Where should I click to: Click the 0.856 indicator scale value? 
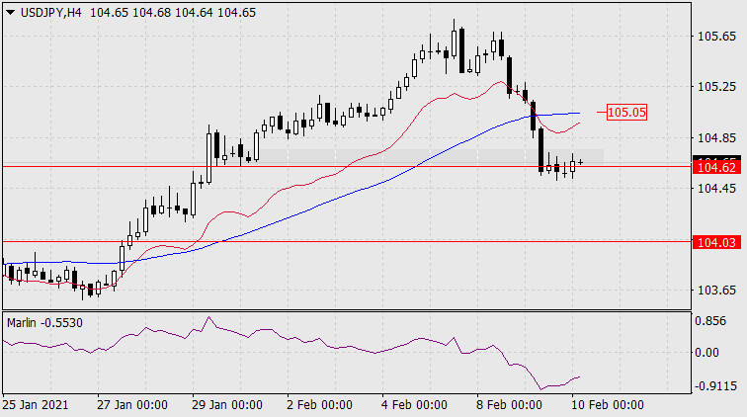[710, 321]
